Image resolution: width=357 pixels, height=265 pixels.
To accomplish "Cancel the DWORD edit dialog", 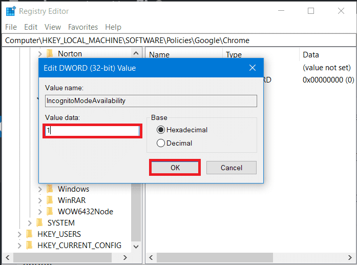I will [232, 168].
